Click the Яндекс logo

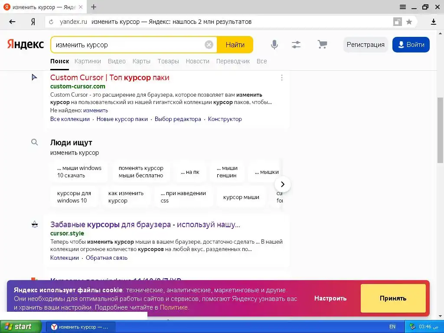coord(26,45)
